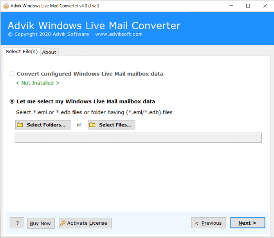Image resolution: width=274 pixels, height=238 pixels.
Task: Open the help question mark button
Action: [17, 223]
